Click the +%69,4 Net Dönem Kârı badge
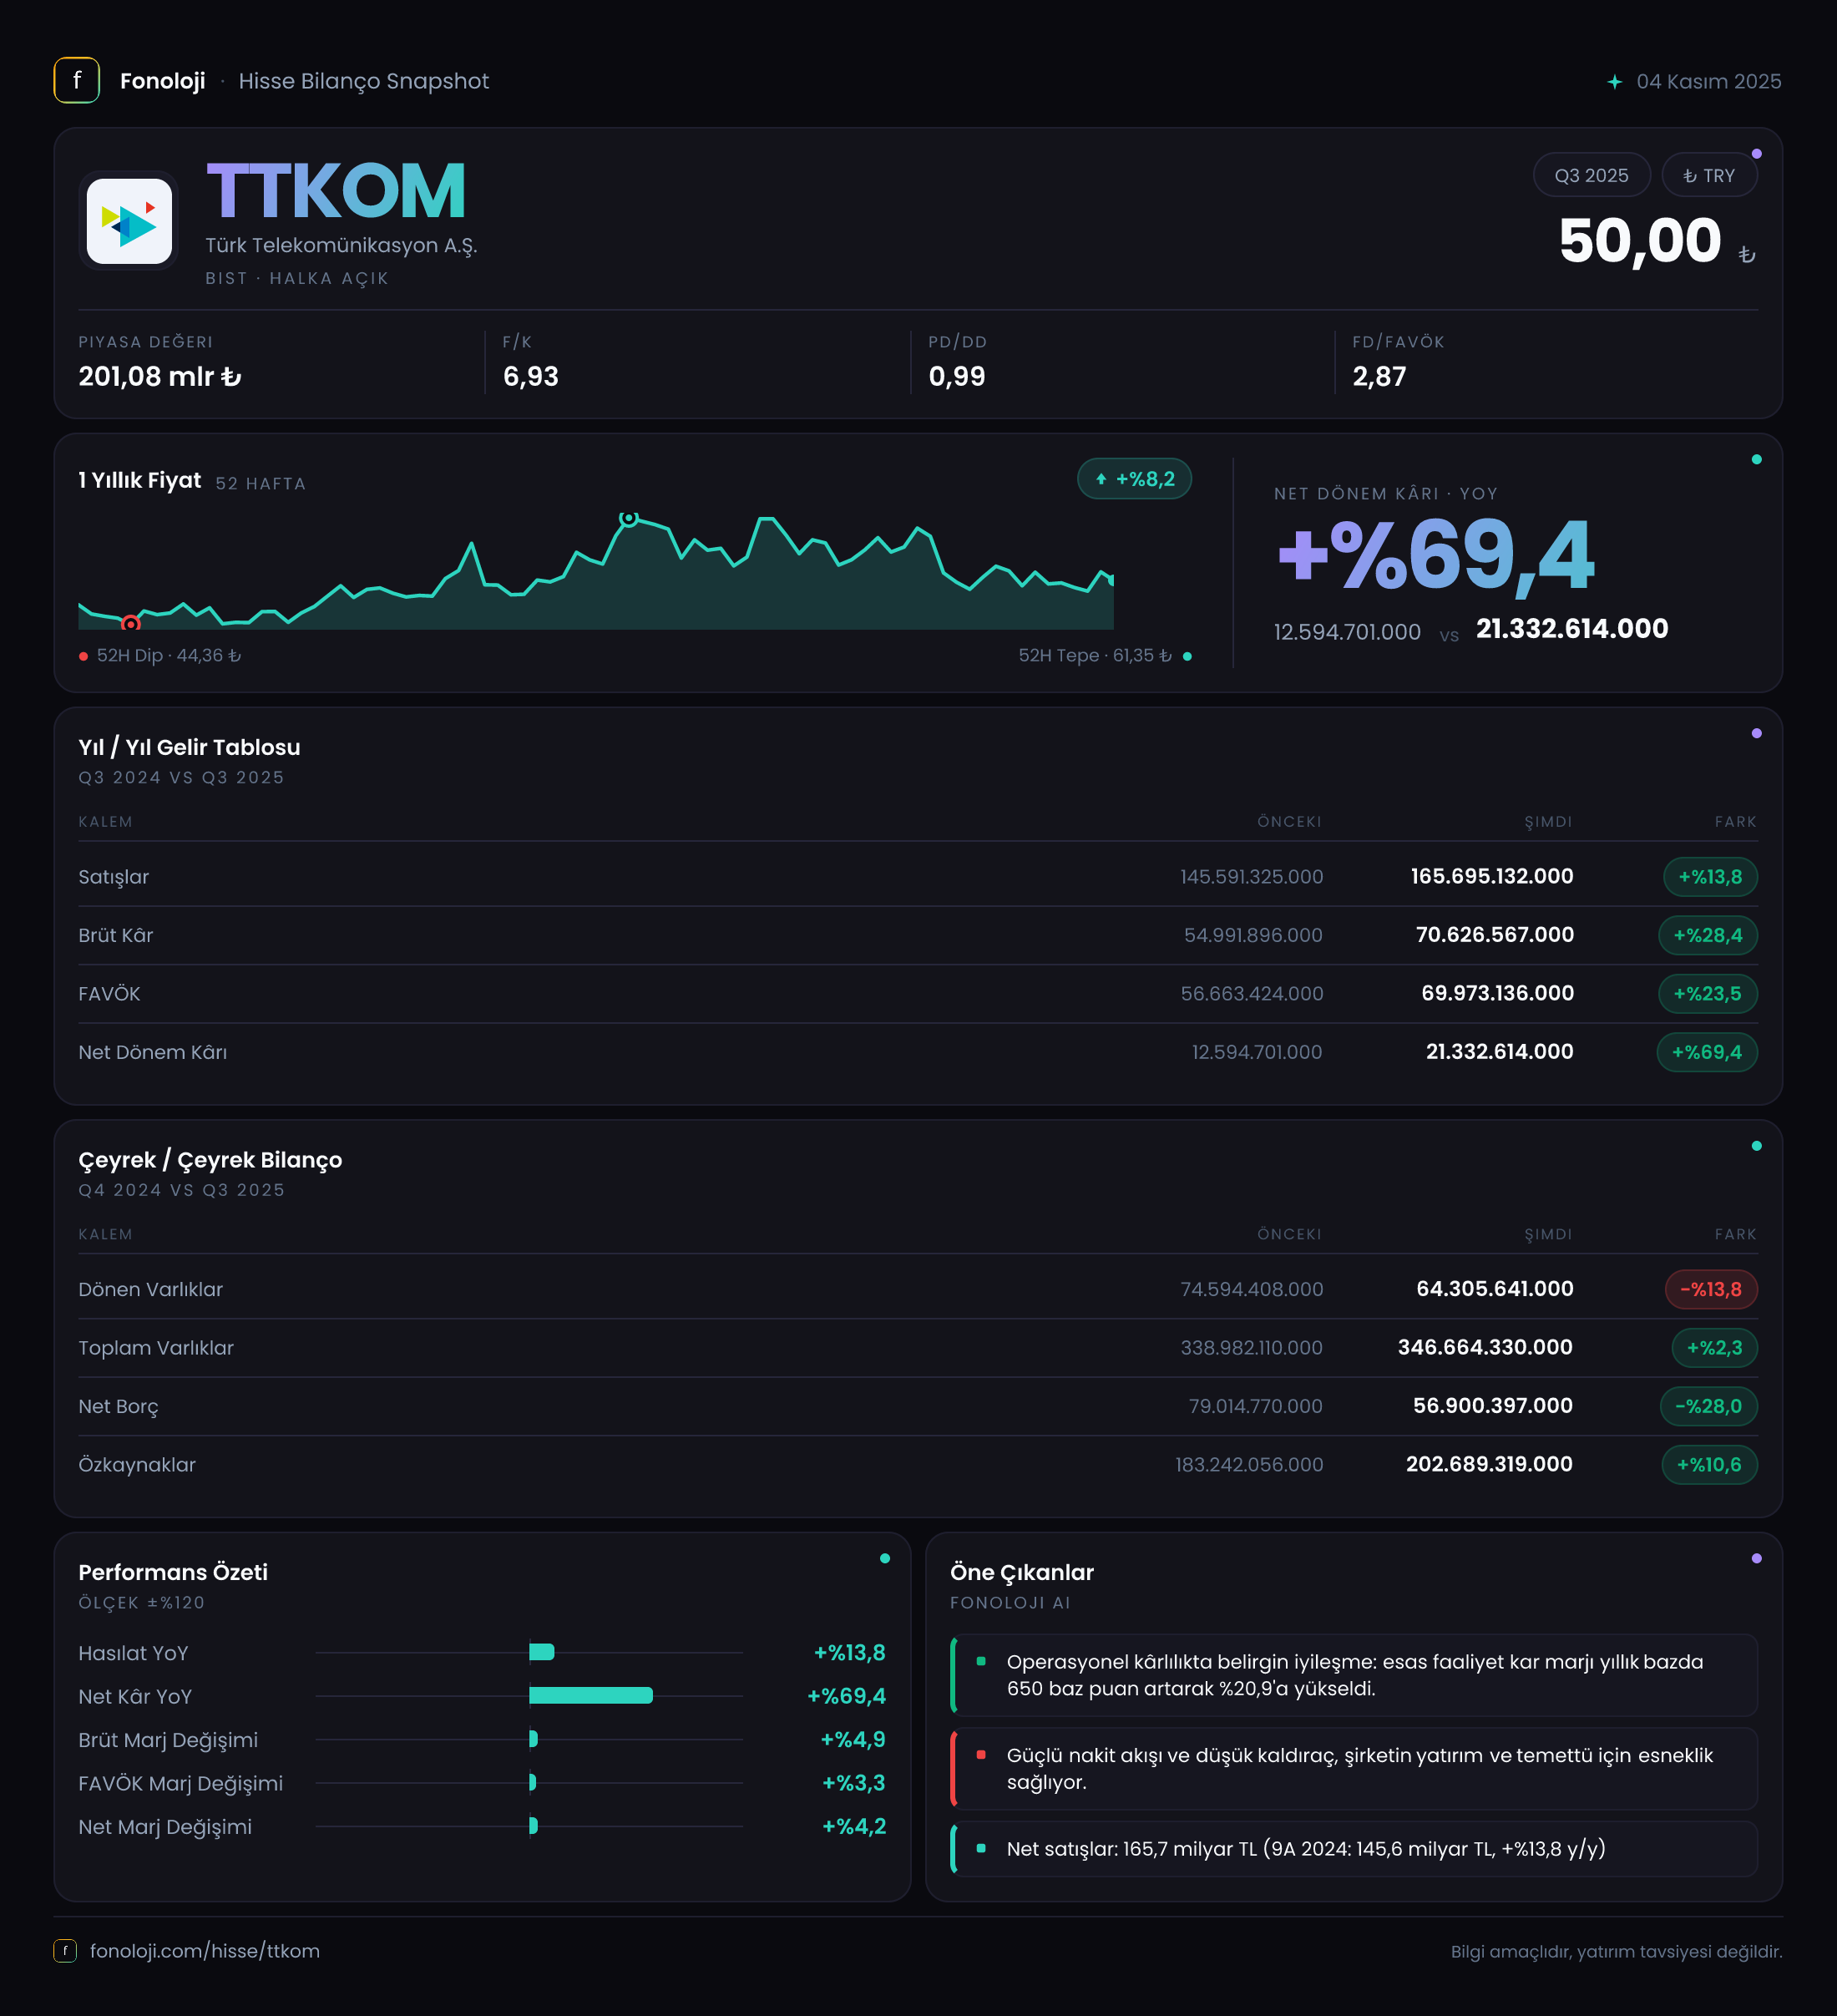 pos(1706,1052)
